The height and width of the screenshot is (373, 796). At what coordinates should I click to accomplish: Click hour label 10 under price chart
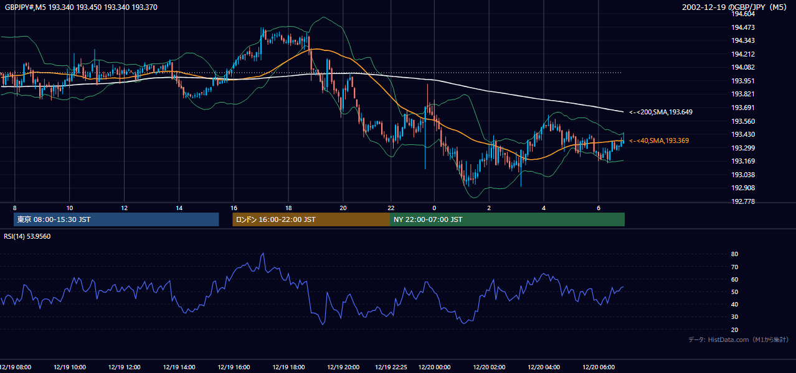click(70, 208)
